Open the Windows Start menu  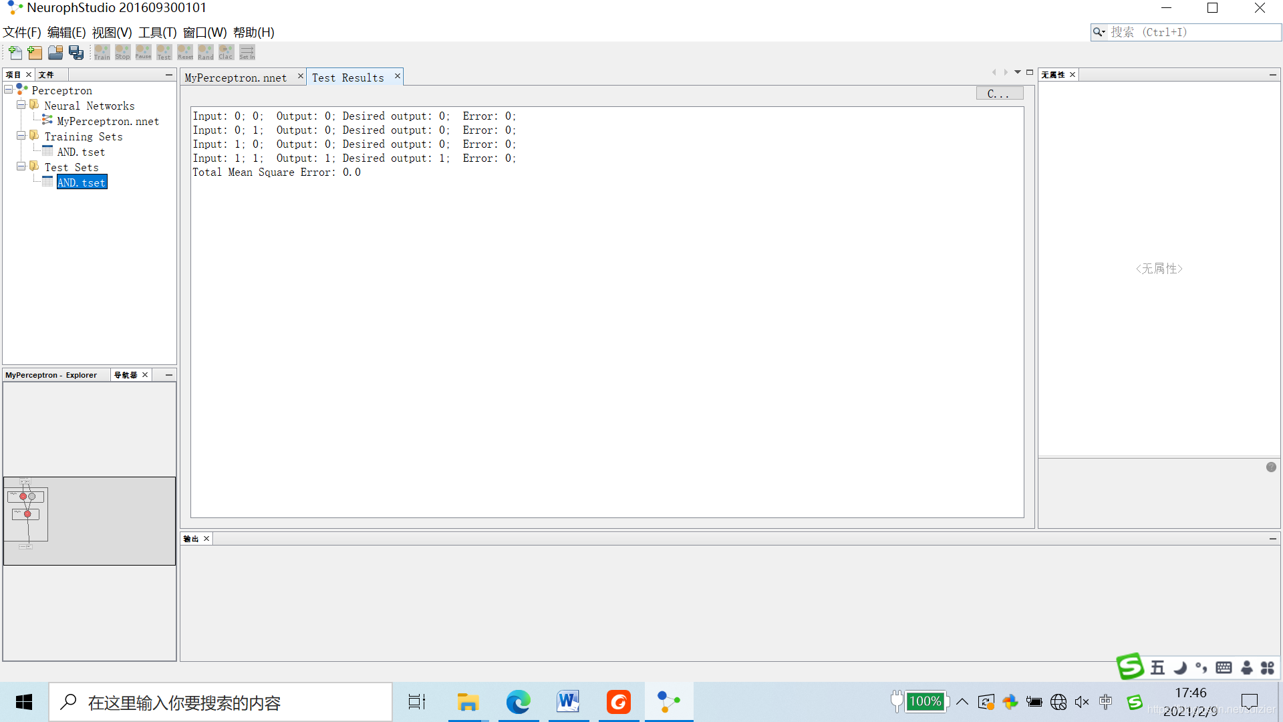point(24,702)
